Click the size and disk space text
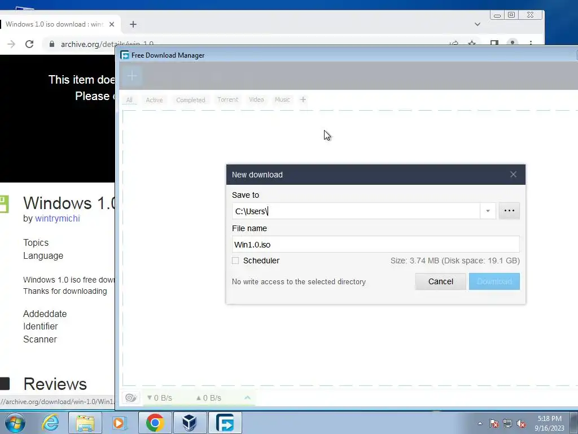 coord(455,261)
